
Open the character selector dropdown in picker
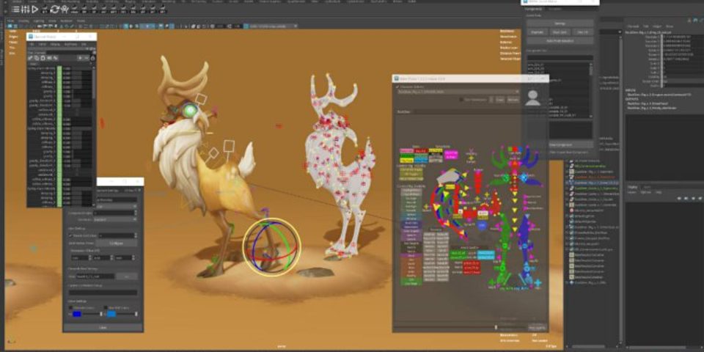[x=458, y=92]
